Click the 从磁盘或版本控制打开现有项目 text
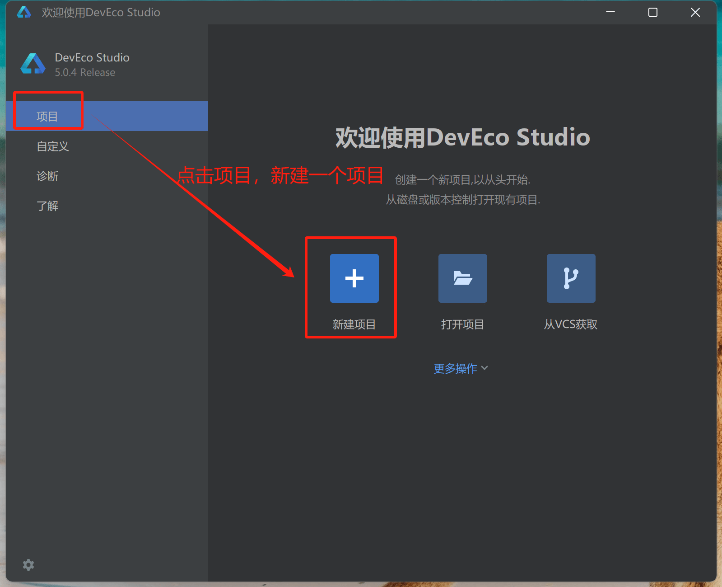Image resolution: width=722 pixels, height=587 pixels. 463,200
